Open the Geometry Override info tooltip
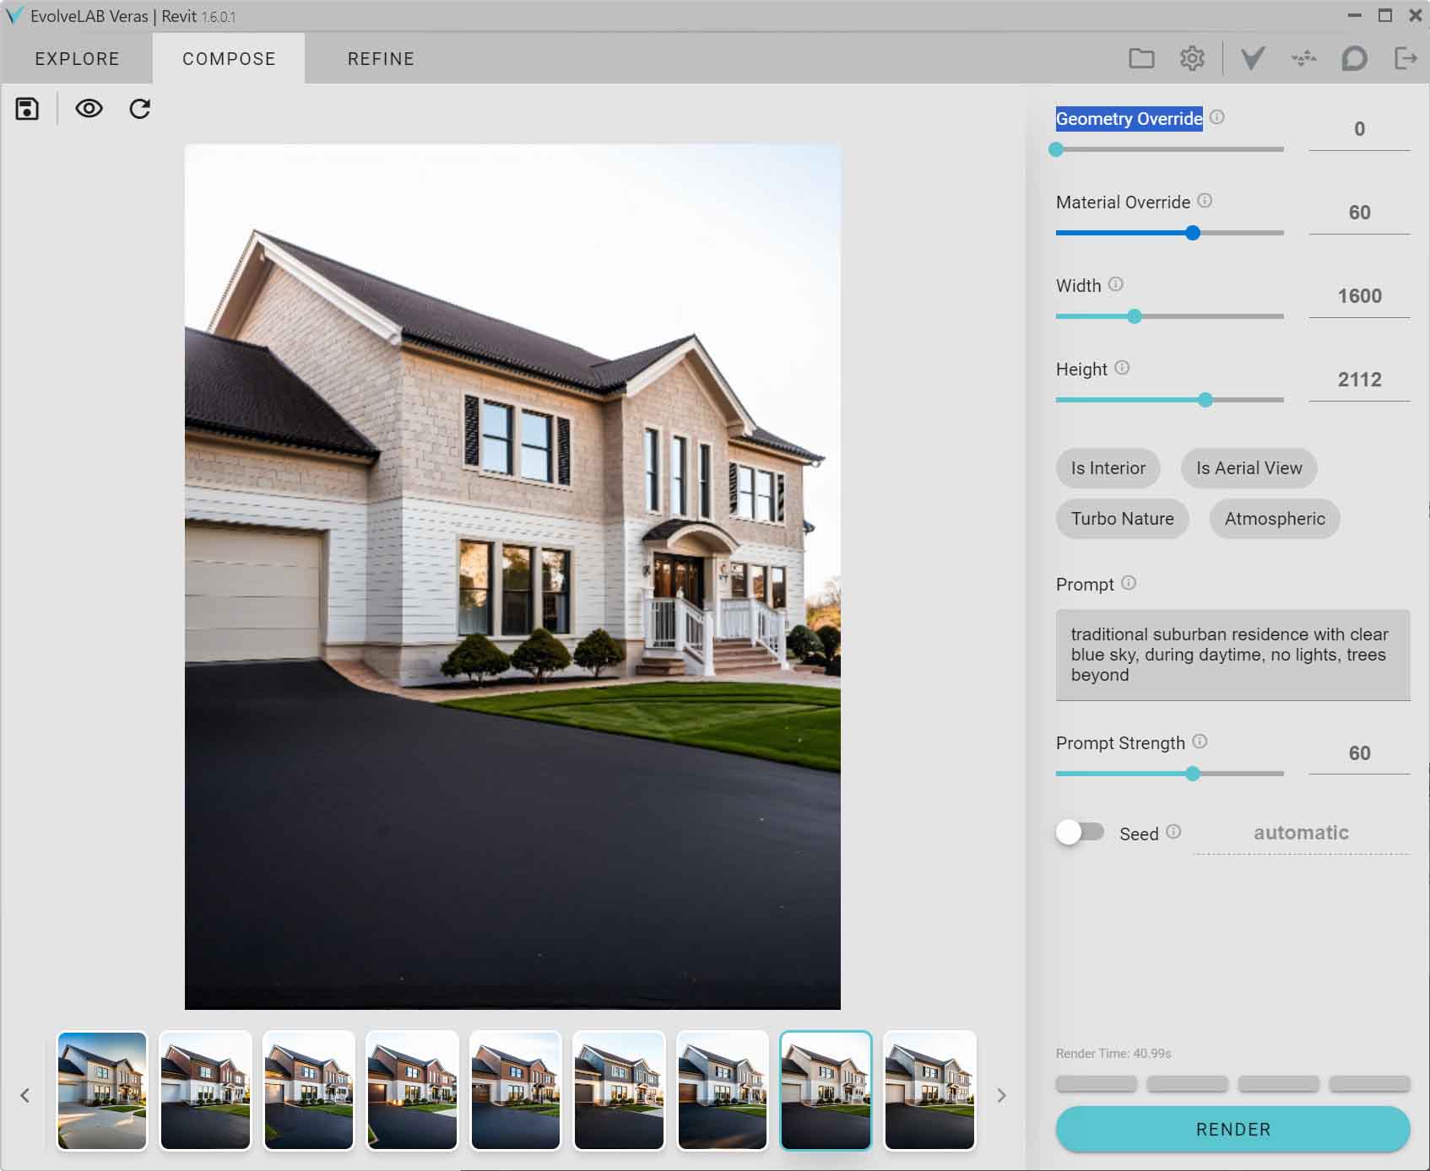 pyautogui.click(x=1216, y=118)
